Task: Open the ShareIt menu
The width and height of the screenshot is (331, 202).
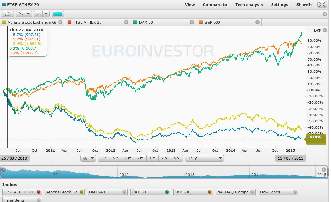Action: pos(304,5)
